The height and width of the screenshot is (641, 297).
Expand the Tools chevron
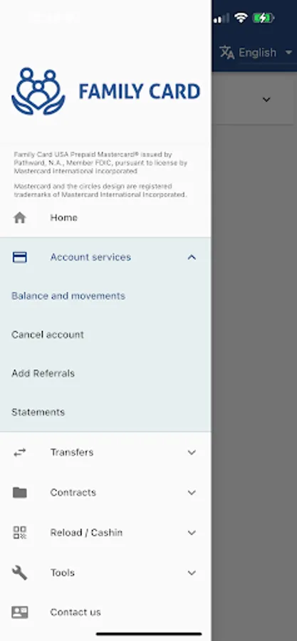click(x=192, y=573)
